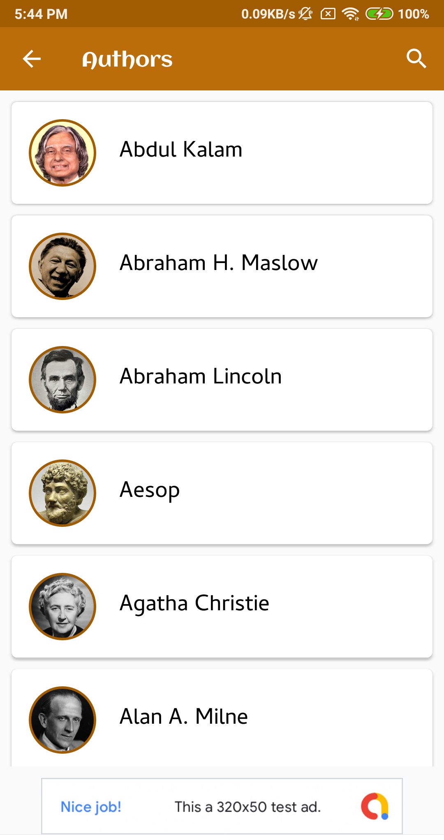The width and height of the screenshot is (444, 840).
Task: Open Agatha Christie name label
Action: [x=194, y=603]
